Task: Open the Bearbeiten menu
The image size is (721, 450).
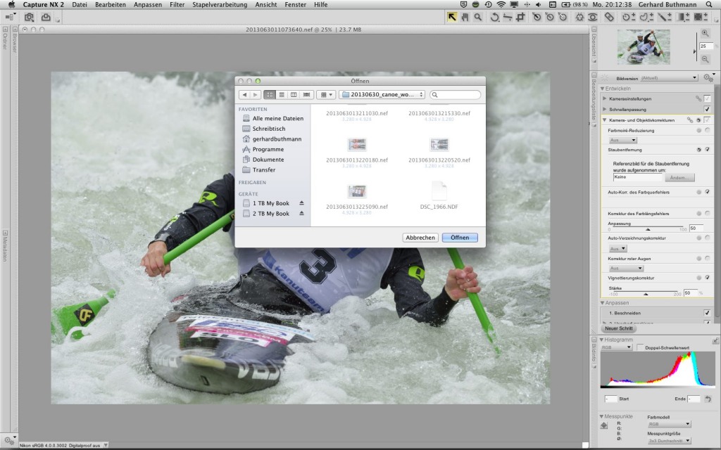Action: tap(111, 5)
